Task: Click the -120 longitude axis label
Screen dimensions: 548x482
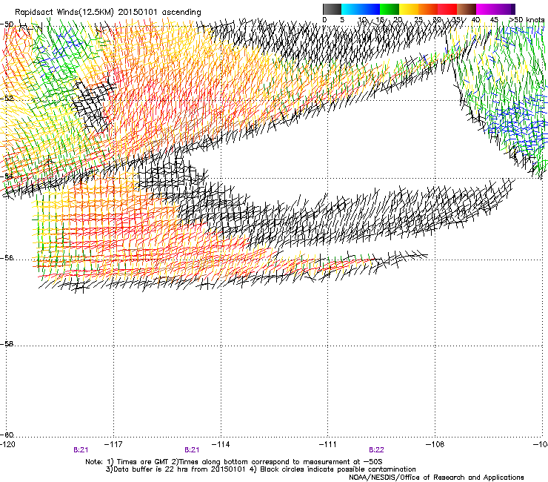Action: 8,444
